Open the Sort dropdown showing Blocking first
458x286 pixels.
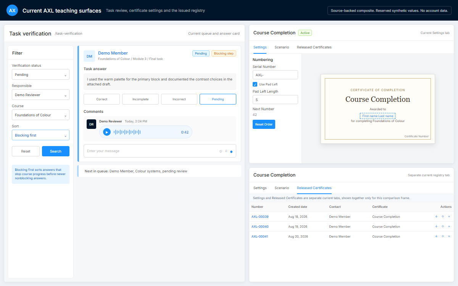coord(40,135)
